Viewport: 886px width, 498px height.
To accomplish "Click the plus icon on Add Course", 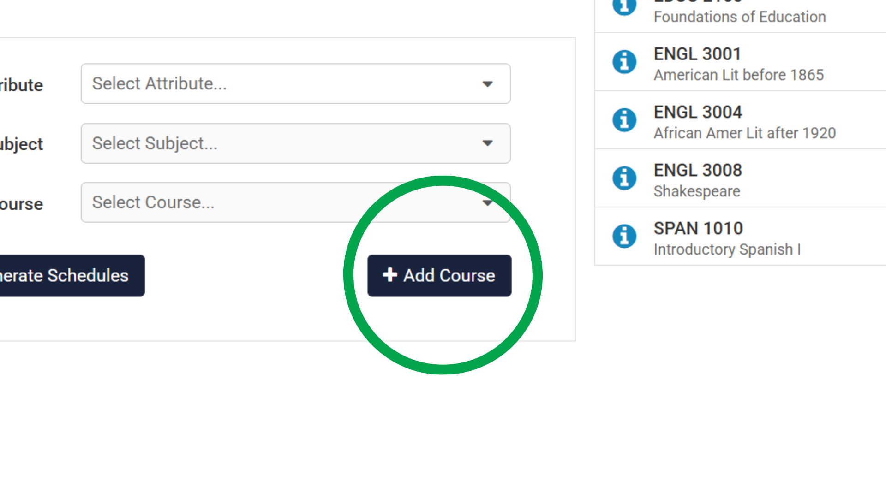I will pos(390,275).
